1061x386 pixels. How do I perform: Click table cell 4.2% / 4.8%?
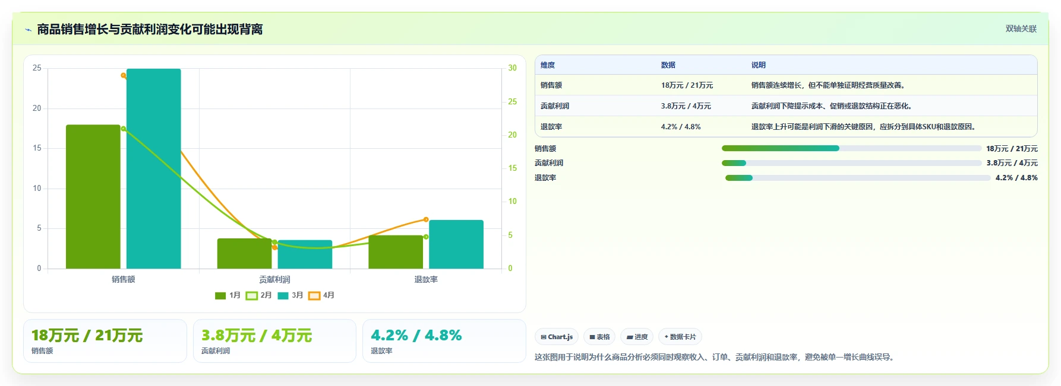coord(681,127)
